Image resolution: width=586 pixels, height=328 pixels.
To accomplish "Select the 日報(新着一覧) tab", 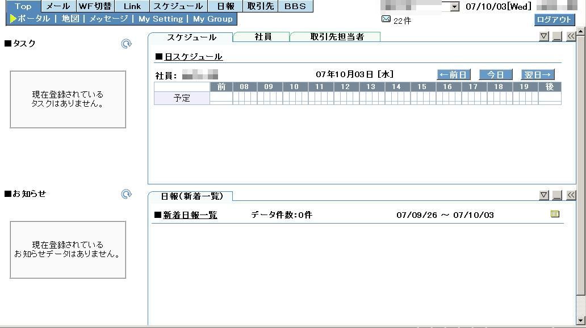I will pos(191,196).
